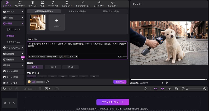Open the テキスト tab
Viewport: 209px width, 111px height.
pos(33,4)
